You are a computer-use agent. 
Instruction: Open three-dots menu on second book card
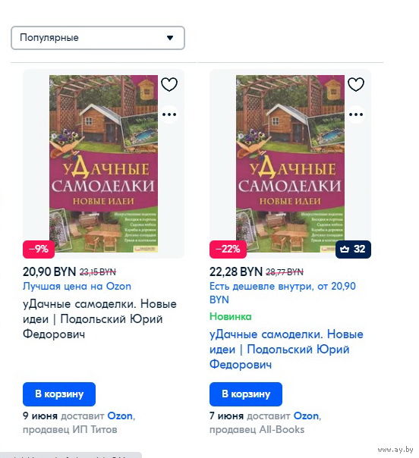click(356, 114)
